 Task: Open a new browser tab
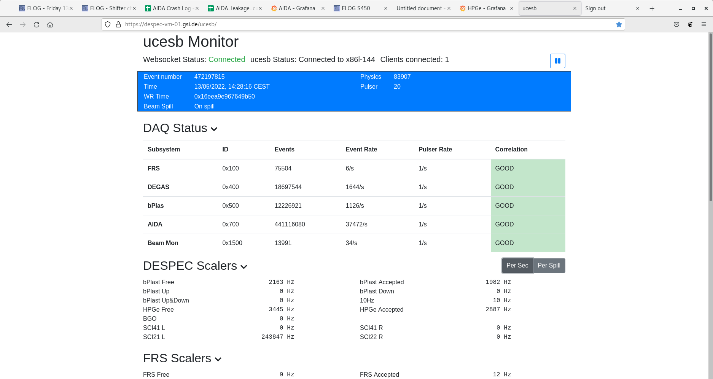pyautogui.click(x=652, y=8)
